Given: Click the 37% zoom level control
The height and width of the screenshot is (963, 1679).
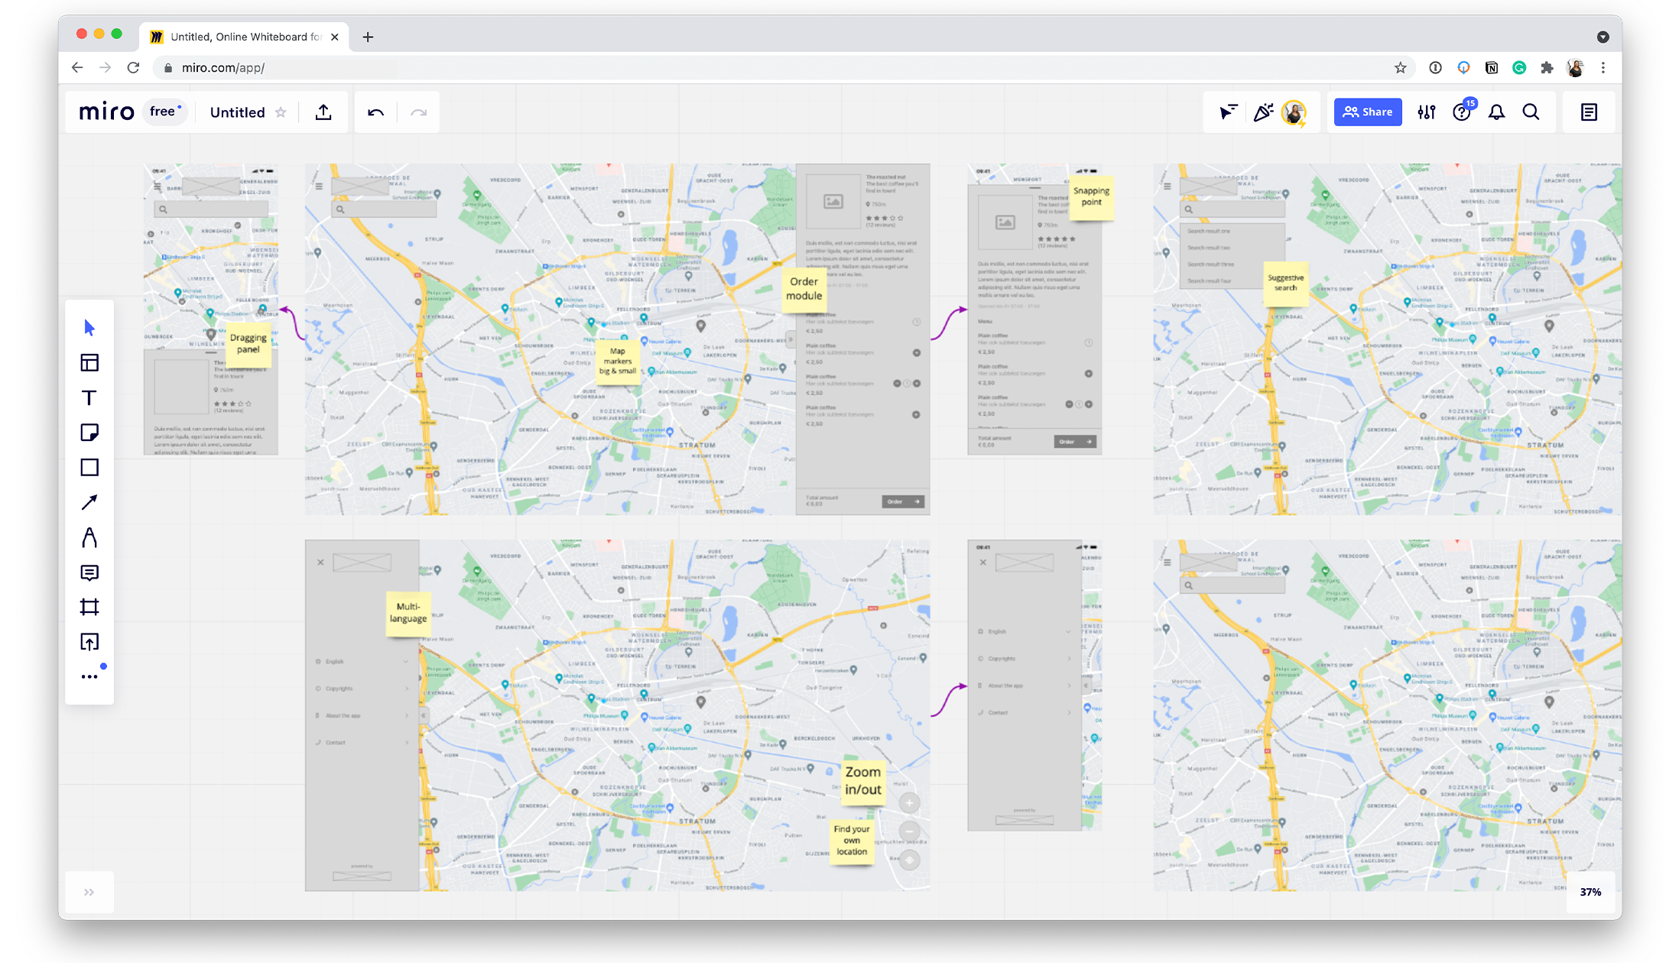Looking at the screenshot, I should tap(1591, 892).
